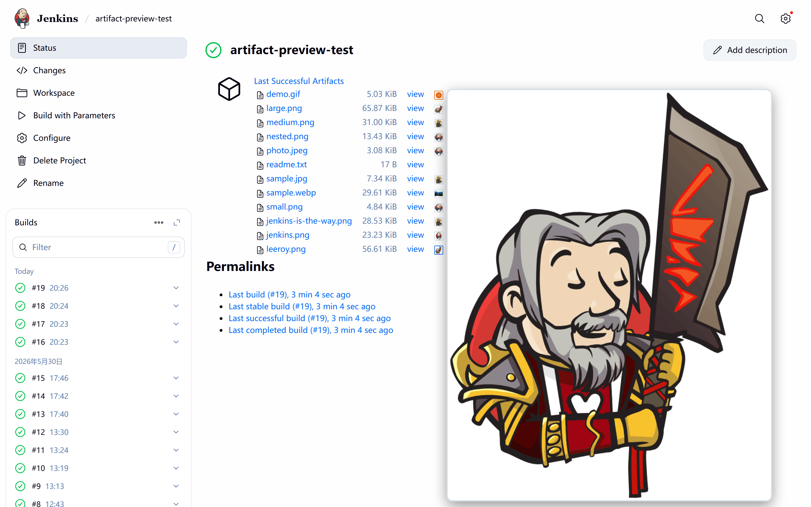The image size is (811, 507).
Task: Open preview thumbnail for demo.gif
Action: [439, 95]
